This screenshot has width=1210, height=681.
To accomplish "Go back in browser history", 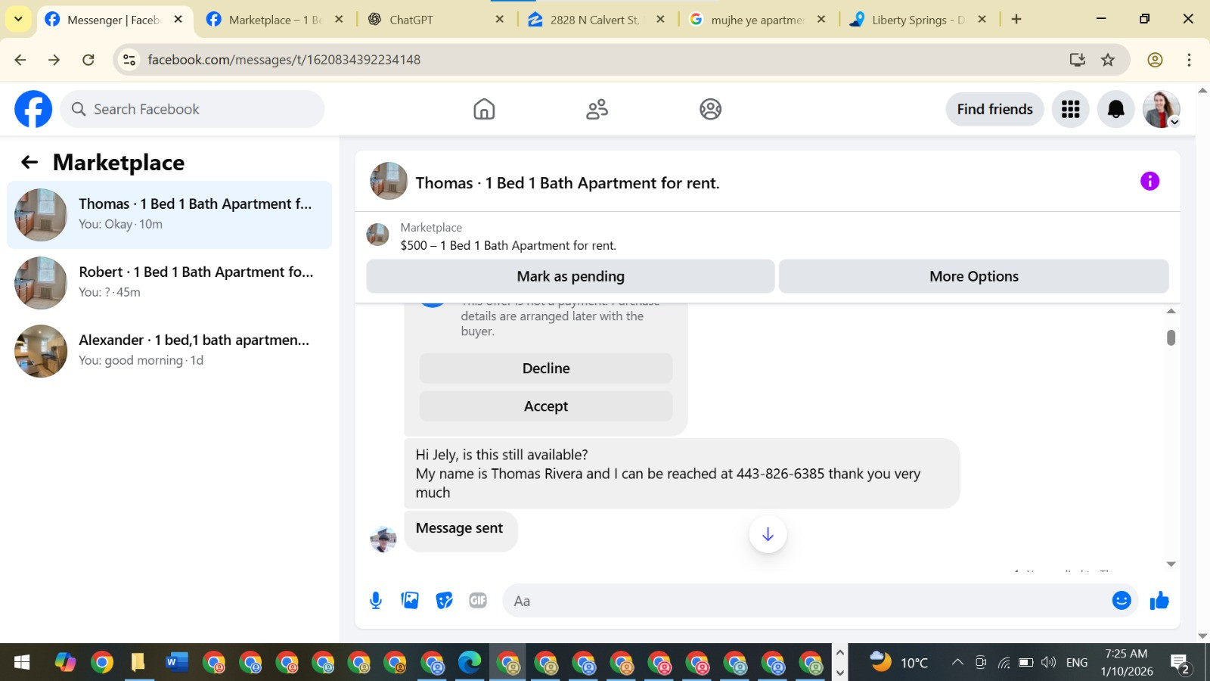I will coord(20,60).
